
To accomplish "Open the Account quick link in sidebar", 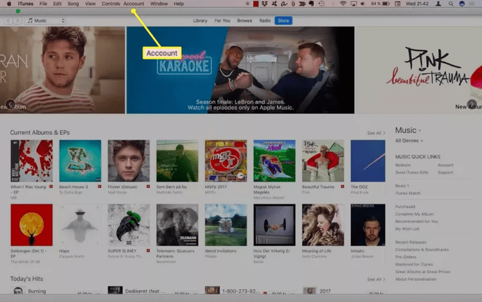I will 445,165.
